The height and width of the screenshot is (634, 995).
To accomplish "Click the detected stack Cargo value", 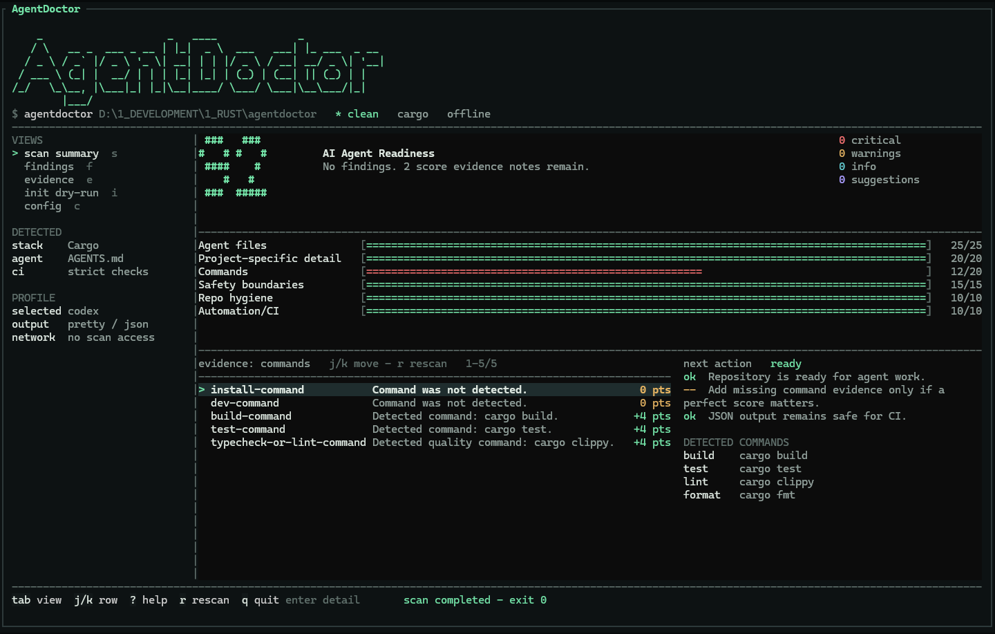I will click(x=83, y=245).
